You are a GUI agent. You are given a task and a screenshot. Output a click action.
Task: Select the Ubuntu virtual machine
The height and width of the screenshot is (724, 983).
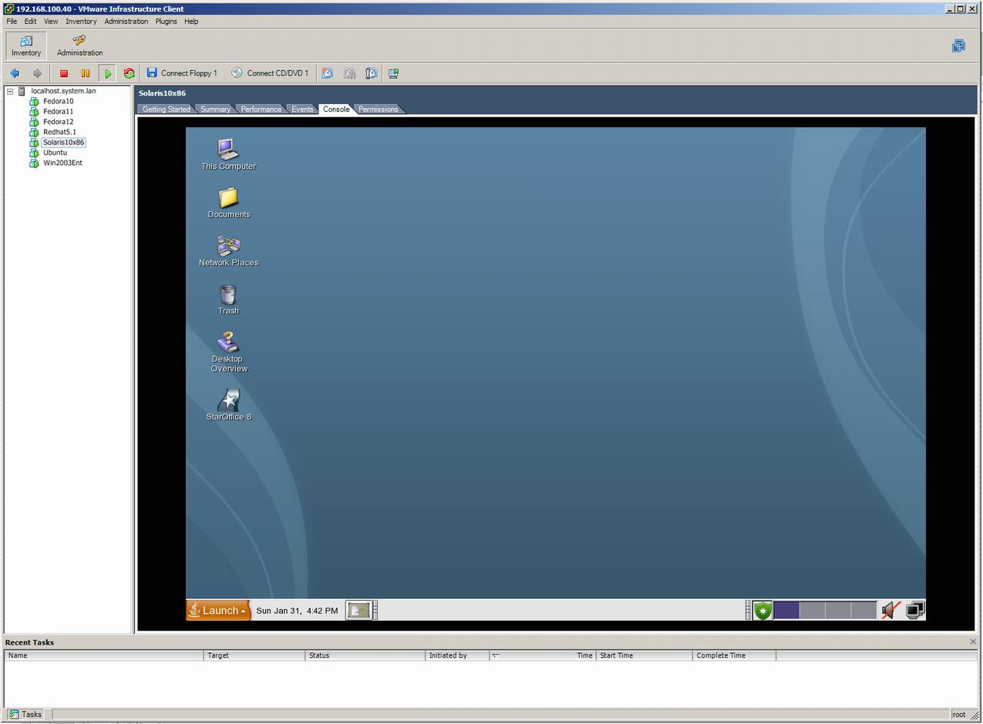(x=55, y=153)
